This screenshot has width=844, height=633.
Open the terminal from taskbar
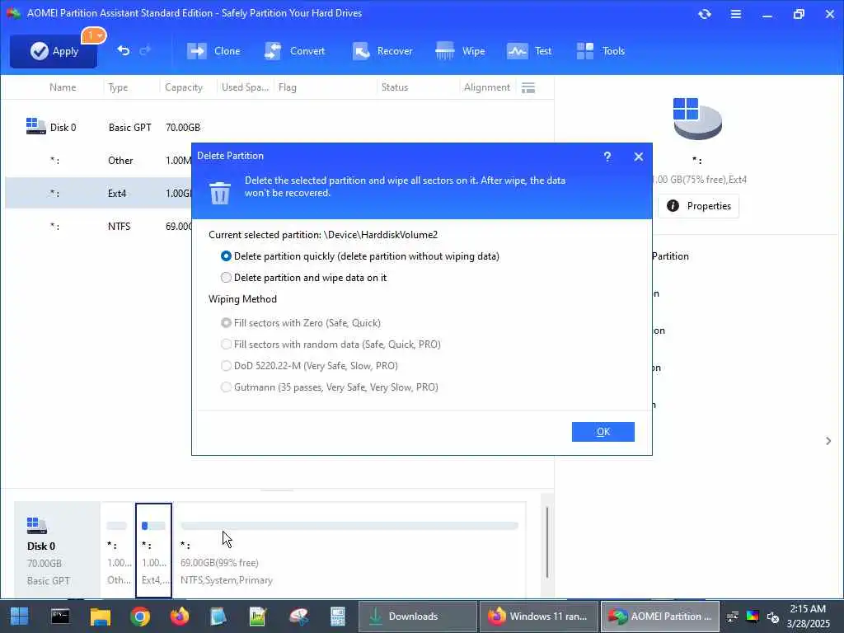[59, 617]
